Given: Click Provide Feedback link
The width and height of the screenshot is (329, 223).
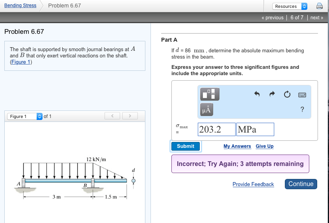Looking at the screenshot, I should 253,184.
